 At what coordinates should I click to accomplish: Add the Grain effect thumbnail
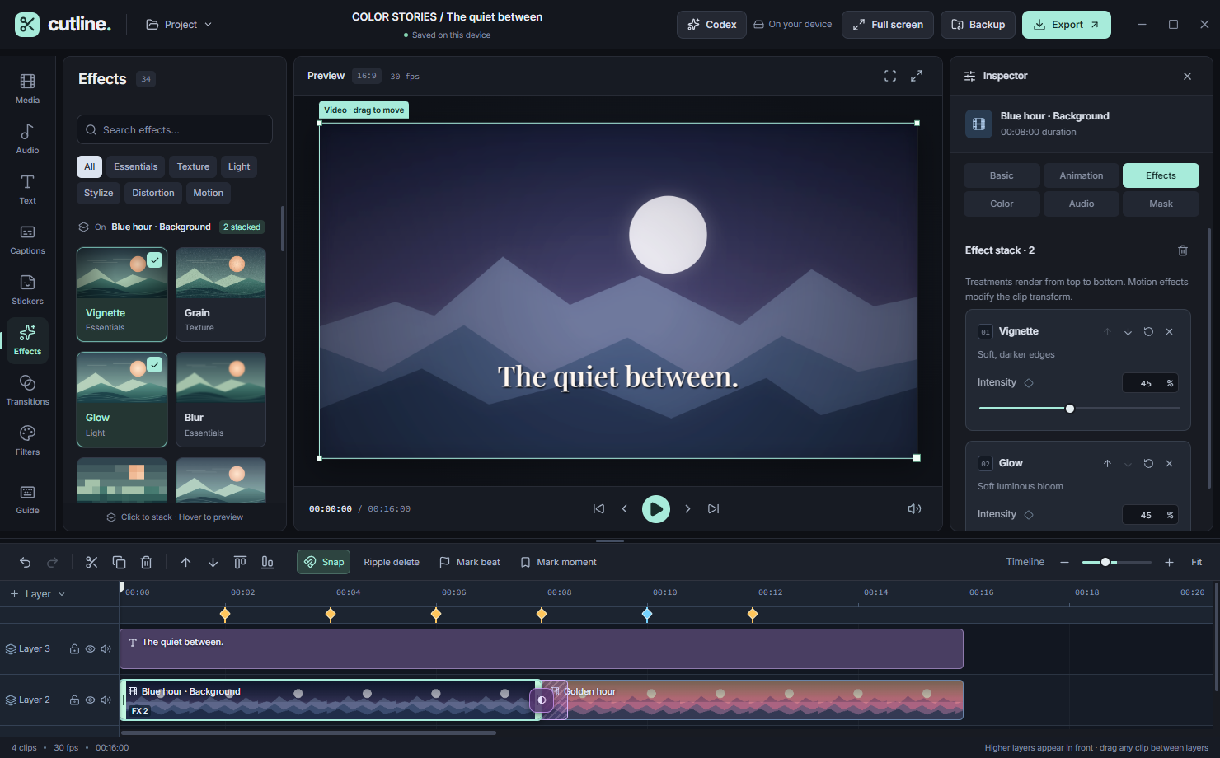coord(221,294)
